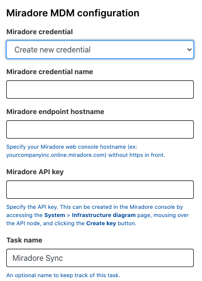Focus the Miradore credential name field
This screenshot has height=281, width=202.
100,89
